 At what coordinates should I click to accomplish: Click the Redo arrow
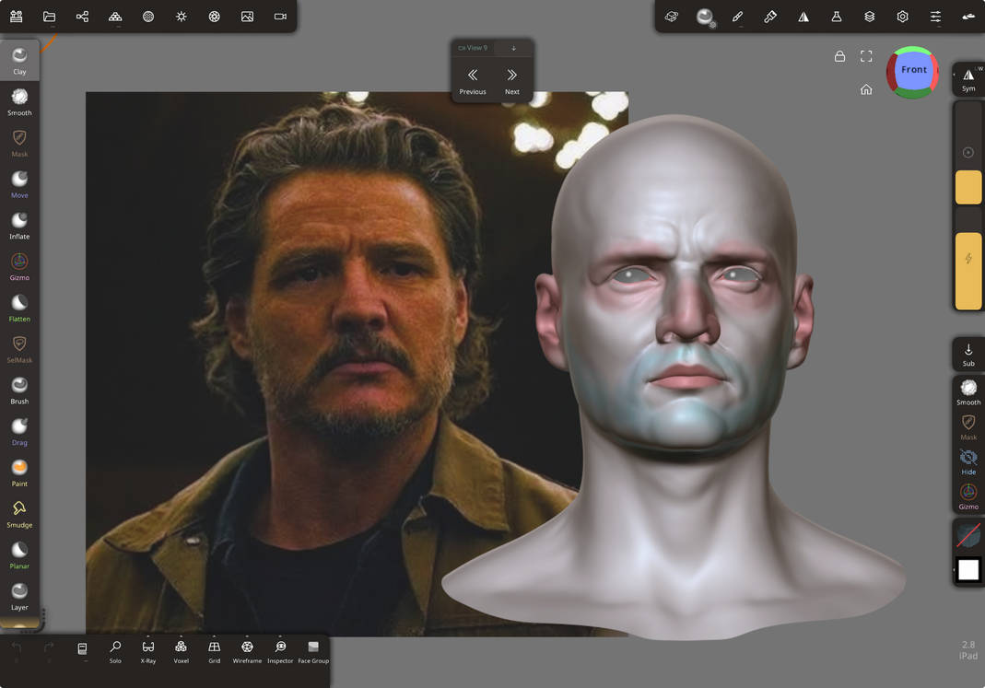[49, 647]
